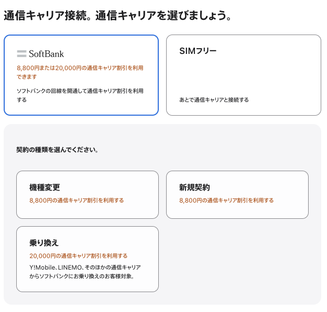Click the 新規契約 heading label
Image resolution: width=327 pixels, height=312 pixels.
[x=194, y=187]
